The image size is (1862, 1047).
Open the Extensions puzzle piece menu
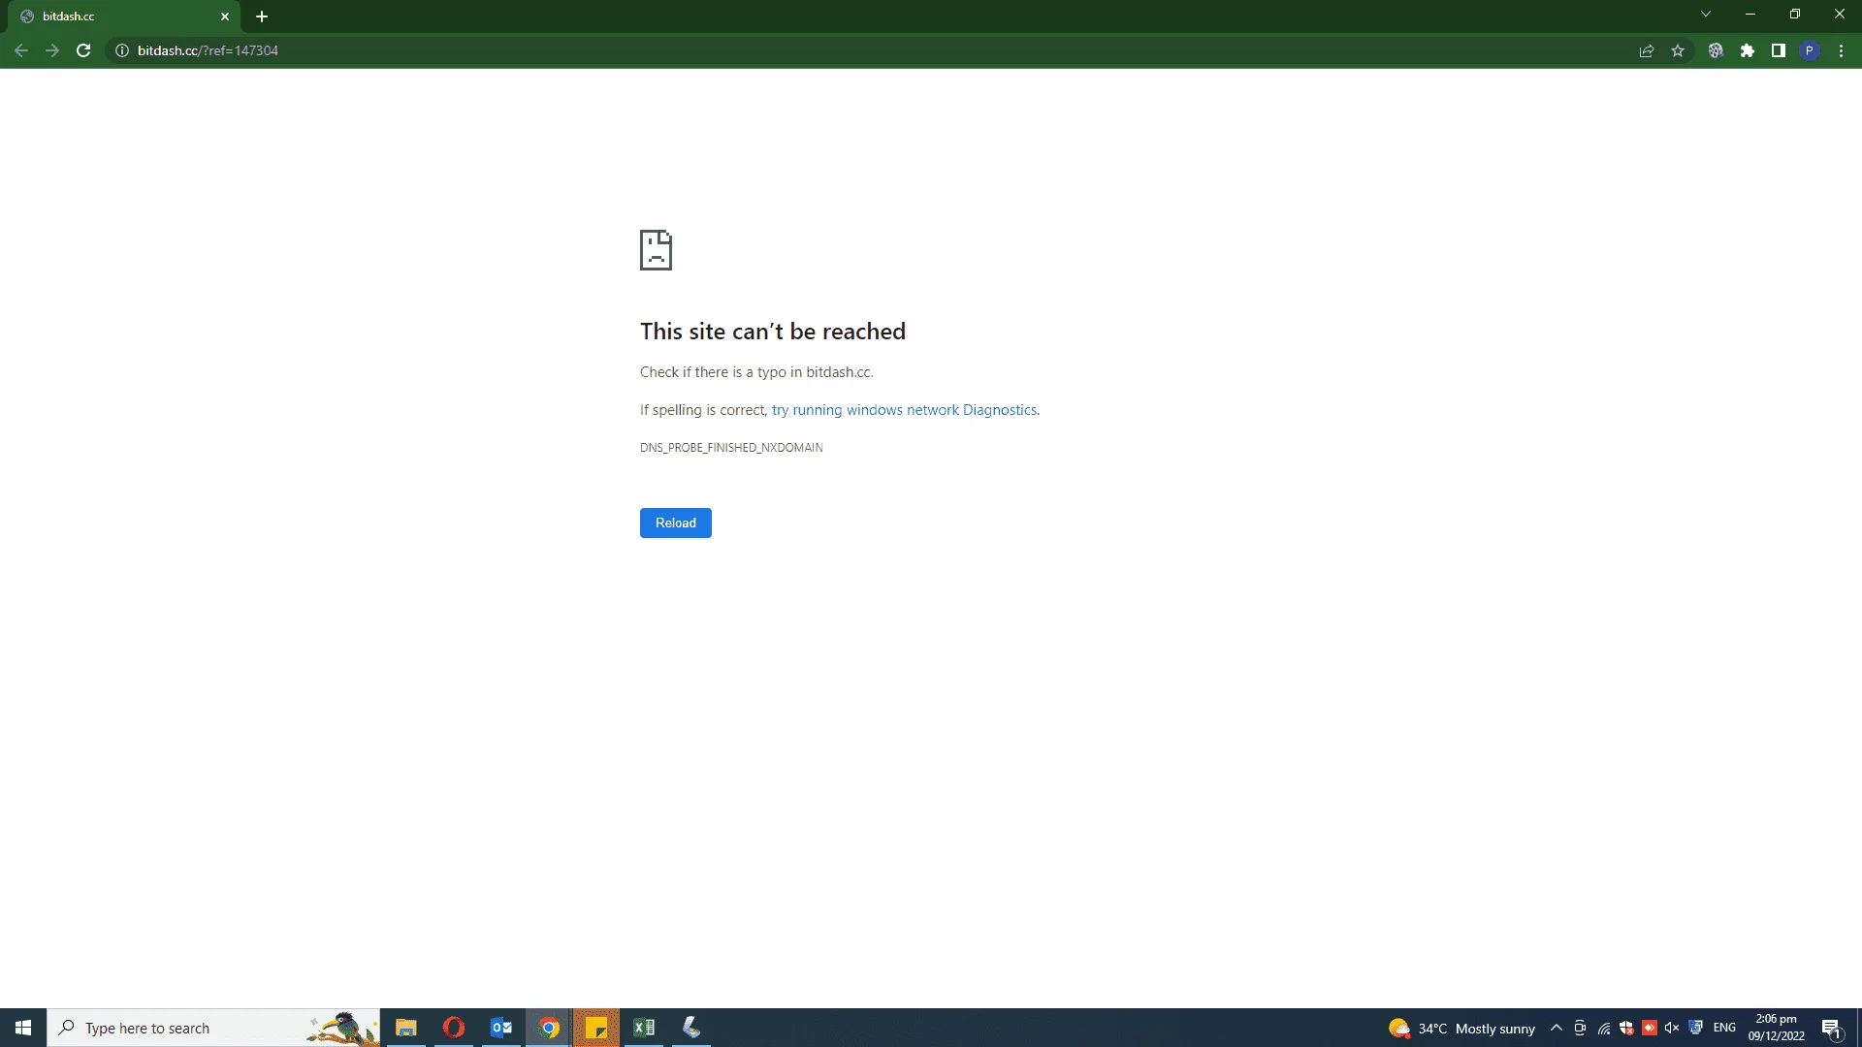1748,50
